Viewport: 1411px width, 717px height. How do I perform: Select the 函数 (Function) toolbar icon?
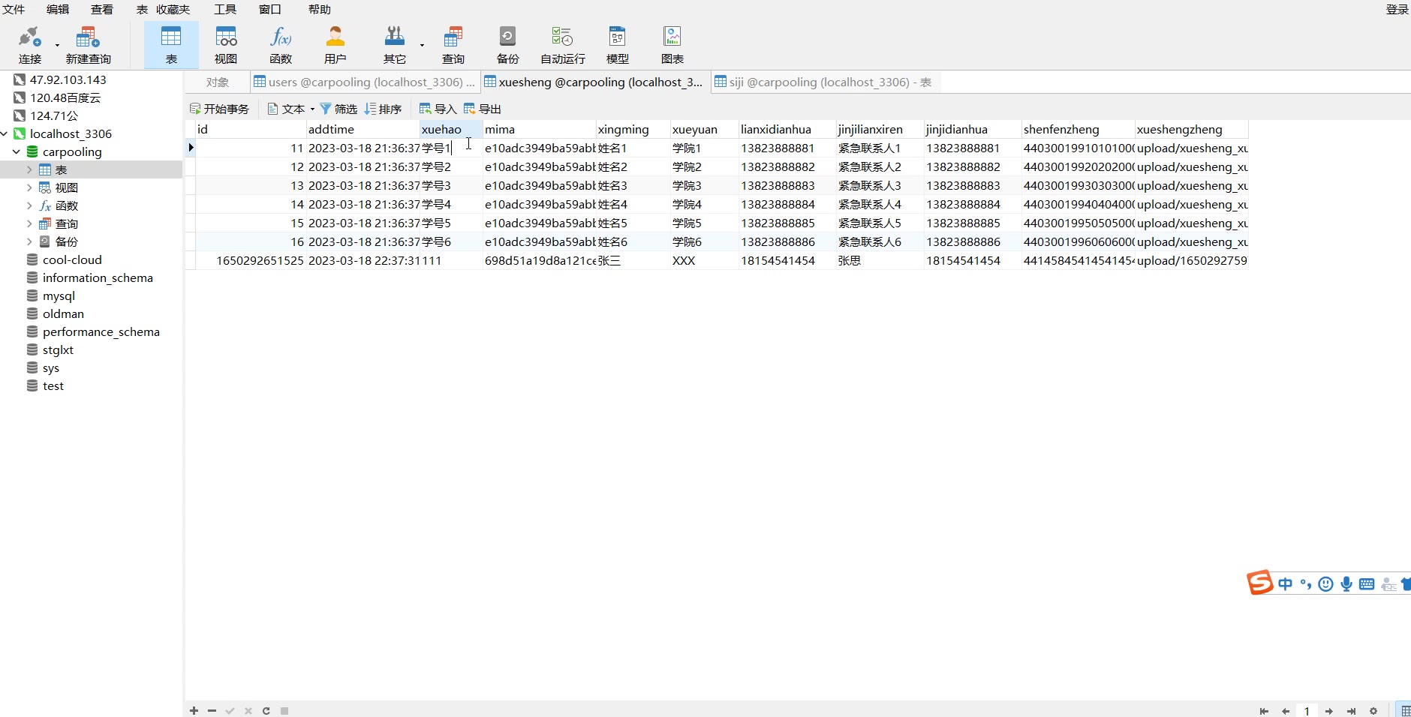(281, 45)
